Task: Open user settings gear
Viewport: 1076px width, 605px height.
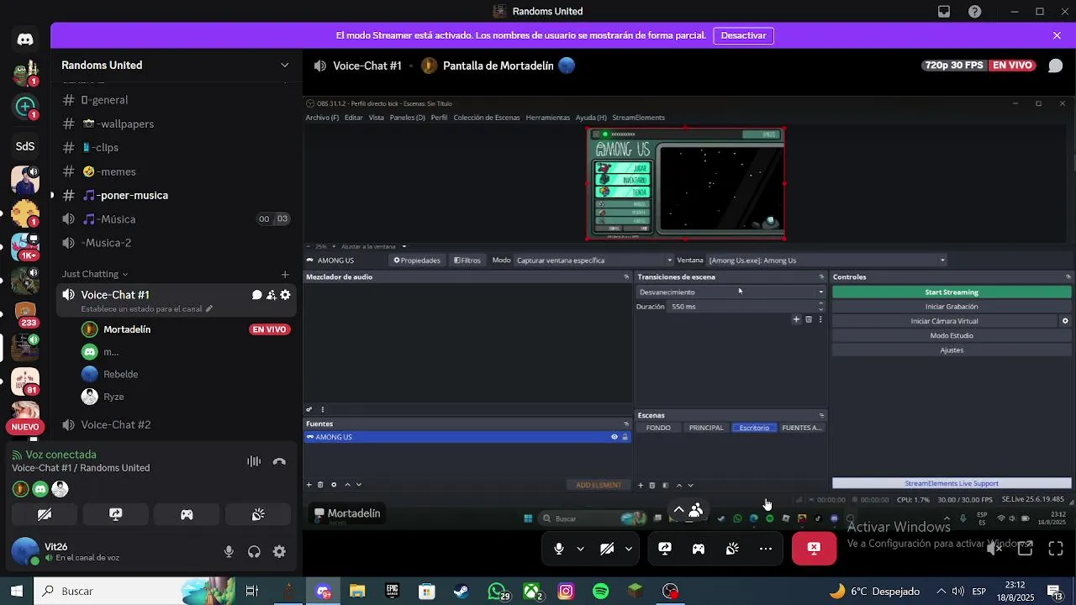Action: [x=279, y=552]
